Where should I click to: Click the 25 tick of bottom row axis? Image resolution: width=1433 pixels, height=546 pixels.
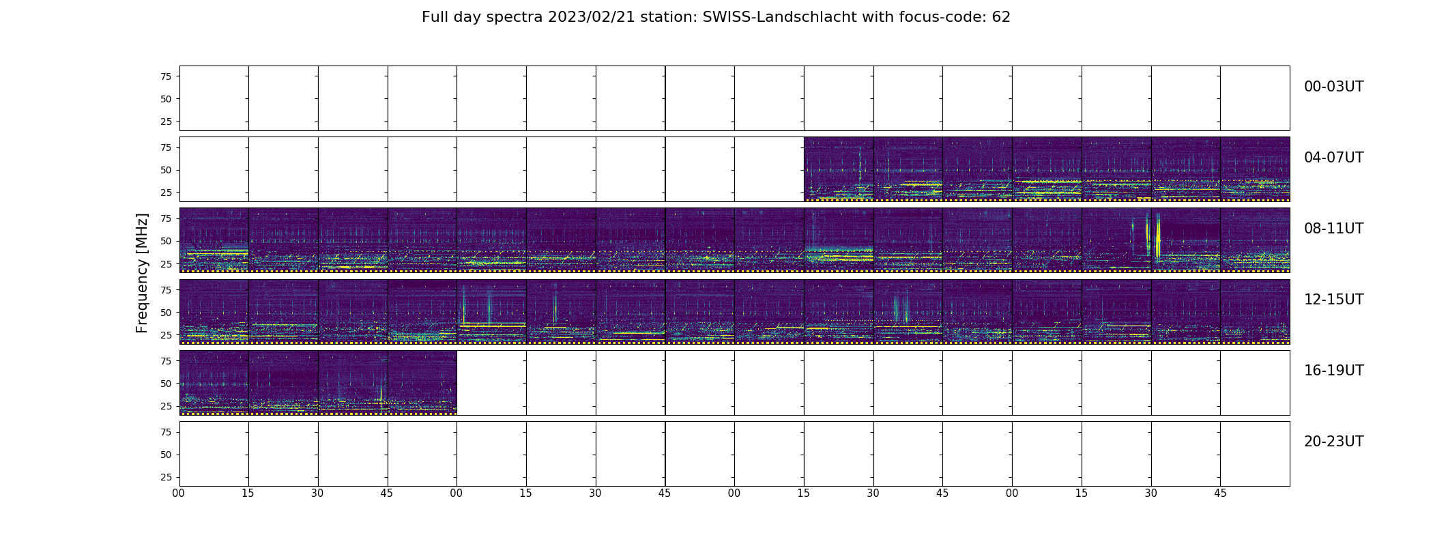(x=166, y=477)
